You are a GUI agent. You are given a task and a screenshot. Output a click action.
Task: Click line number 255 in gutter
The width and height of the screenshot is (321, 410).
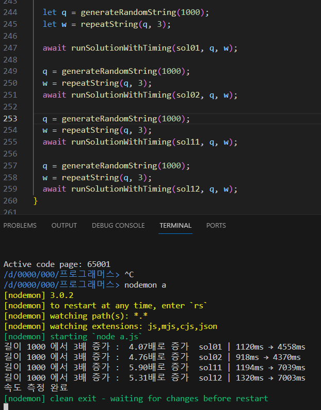coord(10,141)
